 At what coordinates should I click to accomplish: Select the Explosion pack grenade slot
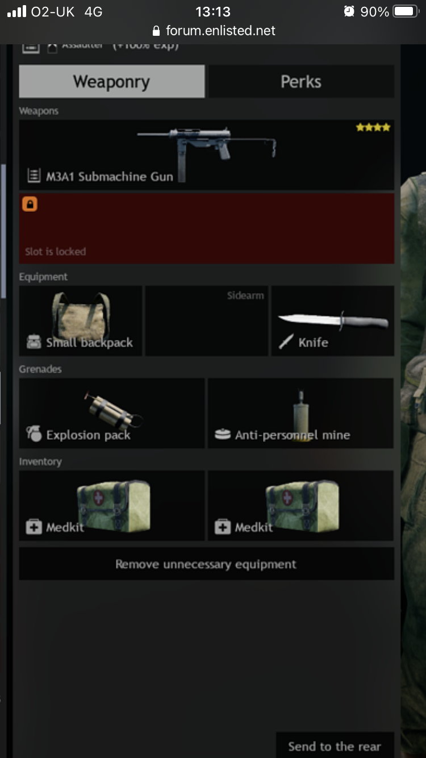tap(112, 413)
